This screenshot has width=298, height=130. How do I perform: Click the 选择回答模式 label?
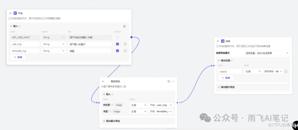point(223,53)
